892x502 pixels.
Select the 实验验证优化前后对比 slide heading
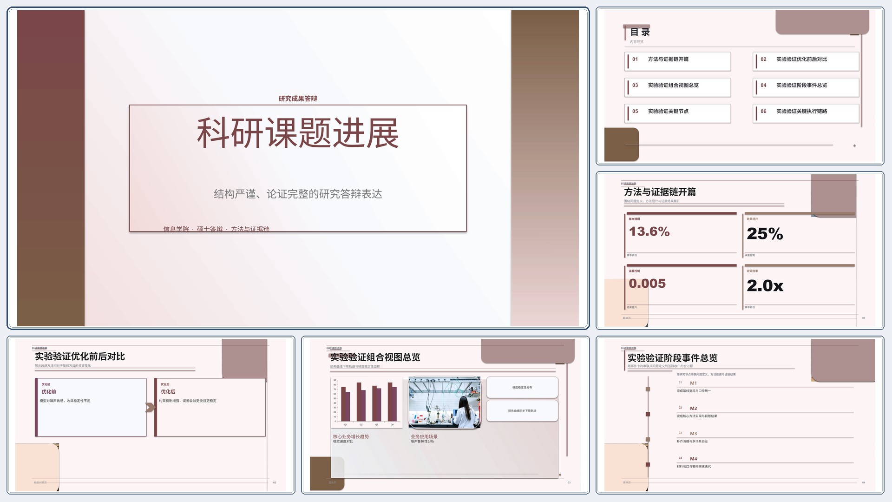[x=80, y=357]
